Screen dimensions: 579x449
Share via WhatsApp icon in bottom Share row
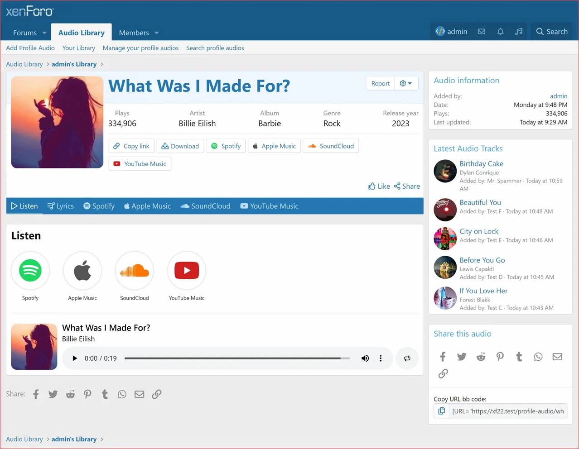[122, 394]
